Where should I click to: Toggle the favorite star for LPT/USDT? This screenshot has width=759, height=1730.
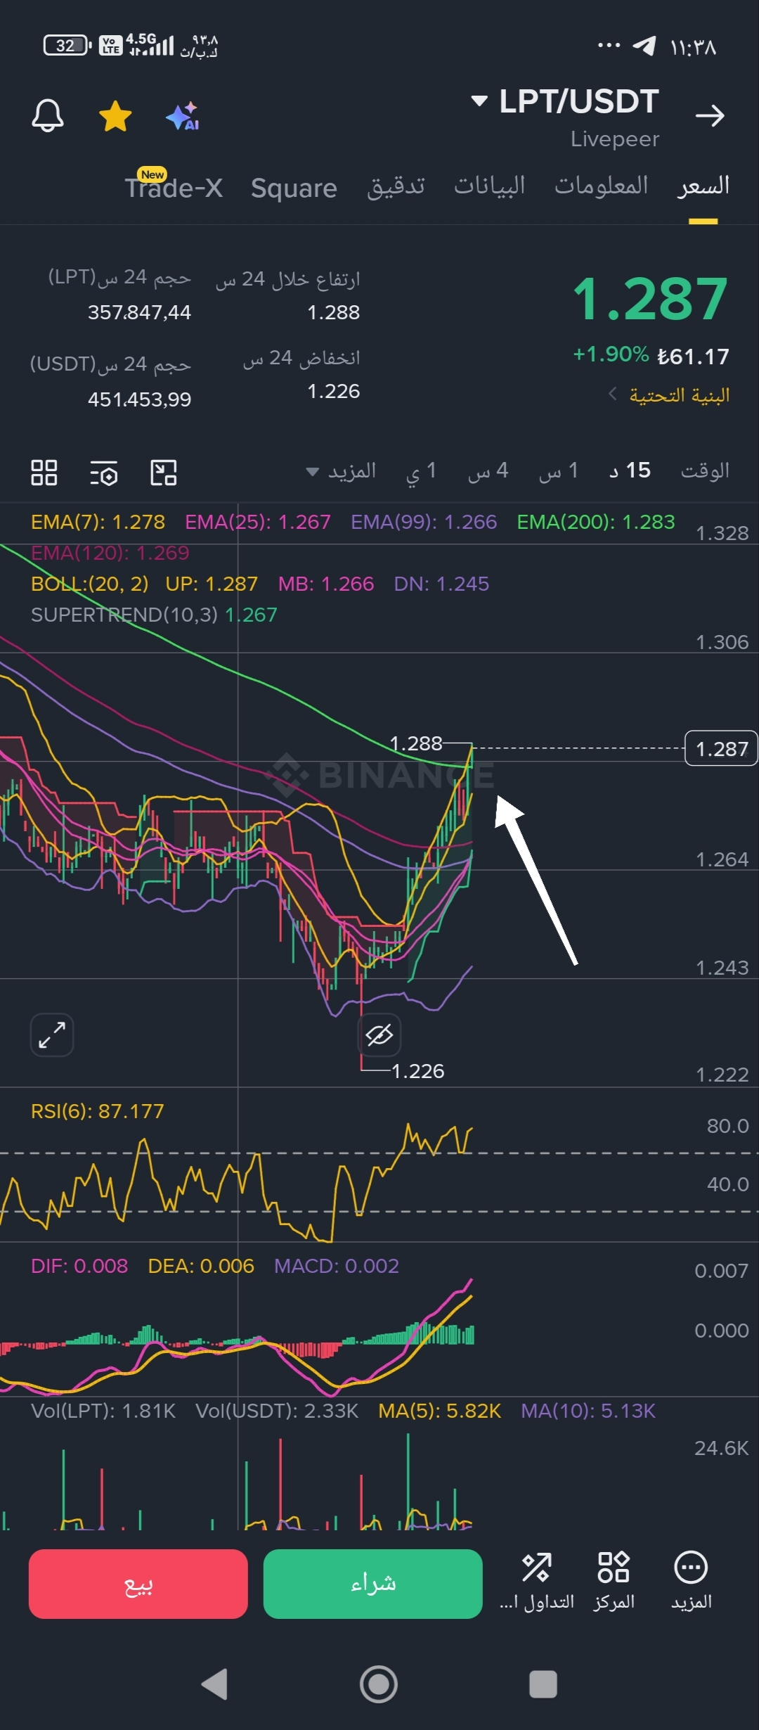(x=115, y=116)
